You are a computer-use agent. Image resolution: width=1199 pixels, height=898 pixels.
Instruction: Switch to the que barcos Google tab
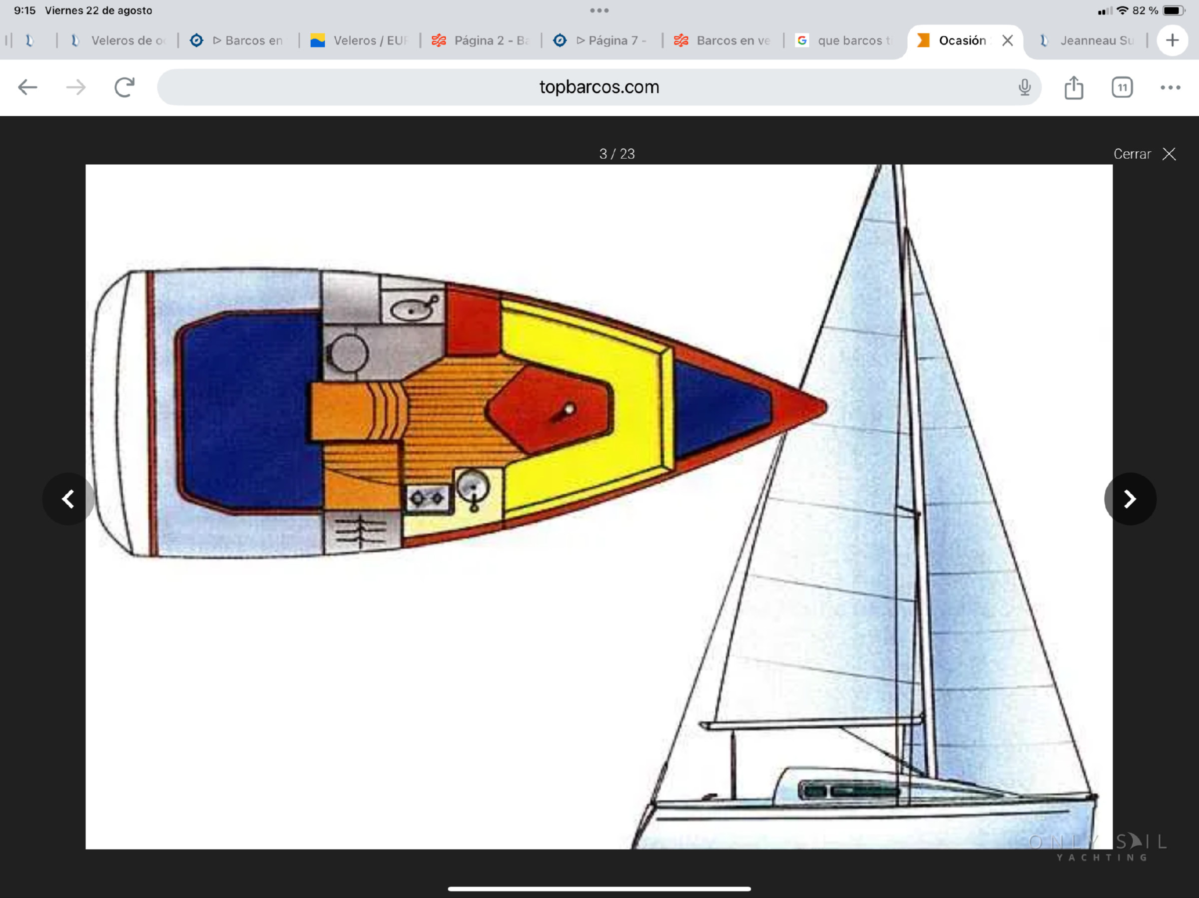(x=844, y=40)
